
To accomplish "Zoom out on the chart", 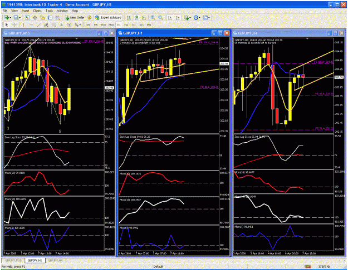I will [160, 17].
